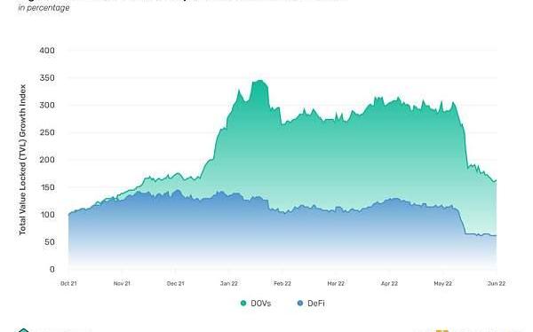Select the Nov 21 x-axis label
This screenshot has width=533, height=332.
coord(122,283)
